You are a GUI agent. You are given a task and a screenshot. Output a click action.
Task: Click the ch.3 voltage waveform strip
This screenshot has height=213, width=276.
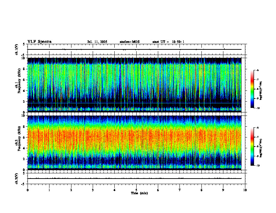pyautogui.click(x=136, y=179)
